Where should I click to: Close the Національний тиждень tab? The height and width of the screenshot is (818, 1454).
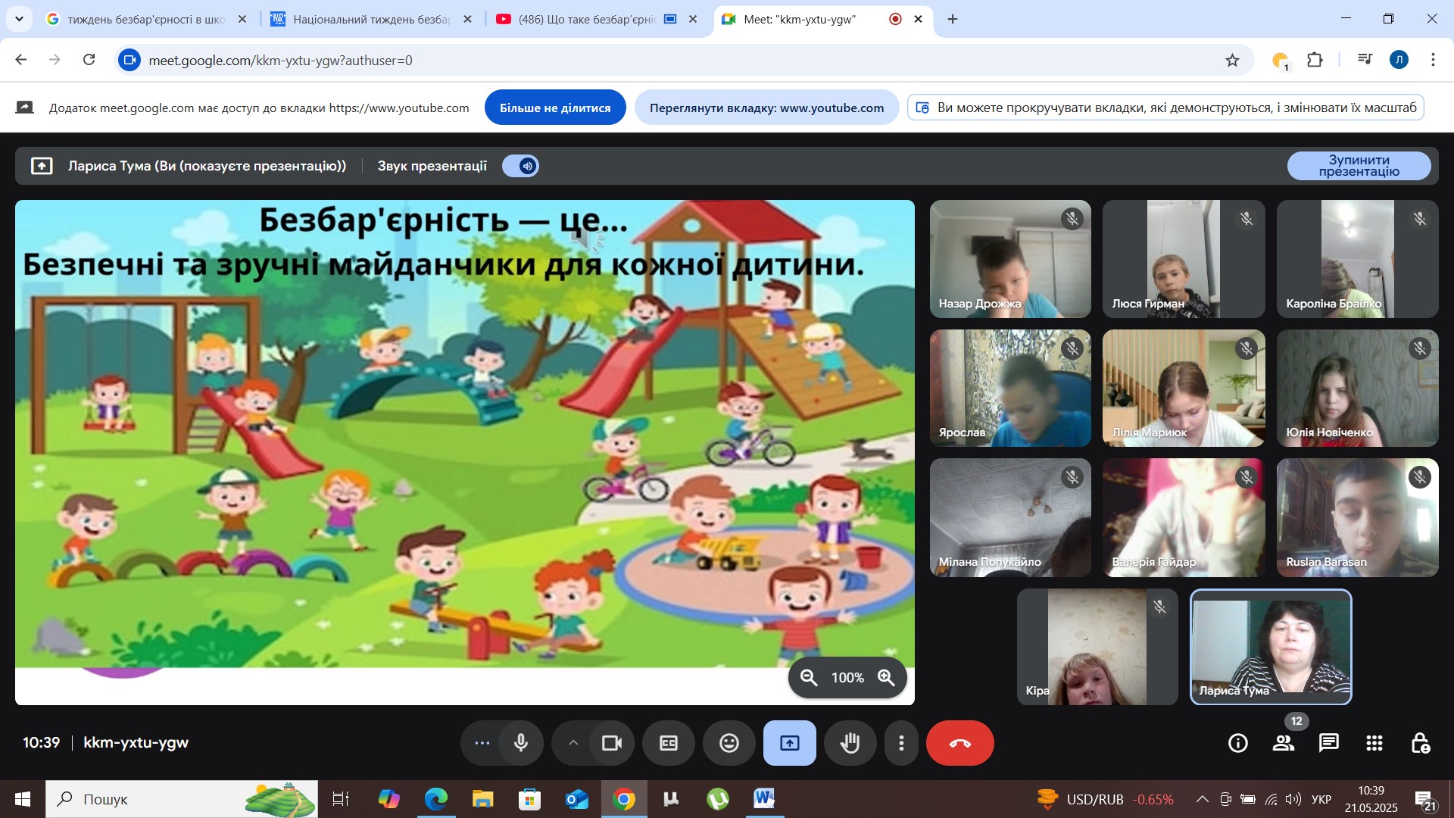pyautogui.click(x=467, y=19)
